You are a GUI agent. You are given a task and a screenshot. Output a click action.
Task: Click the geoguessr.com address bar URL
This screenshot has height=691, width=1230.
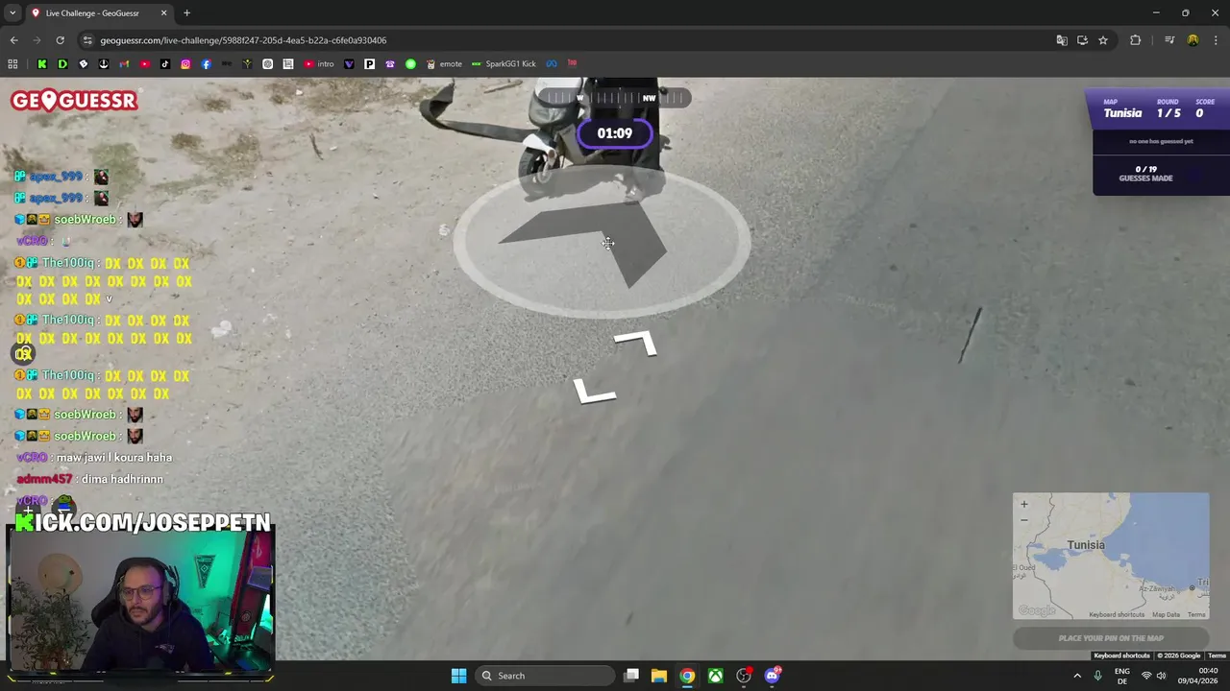tap(243, 40)
